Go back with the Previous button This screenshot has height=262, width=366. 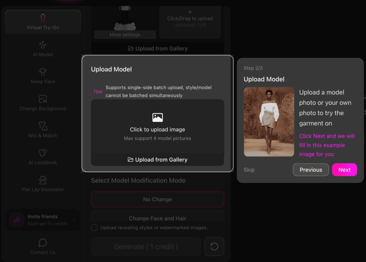311,169
